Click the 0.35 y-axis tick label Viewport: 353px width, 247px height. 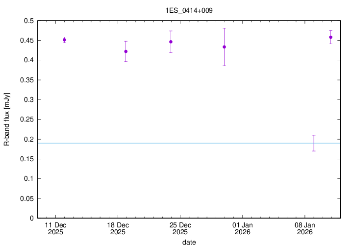27,80
